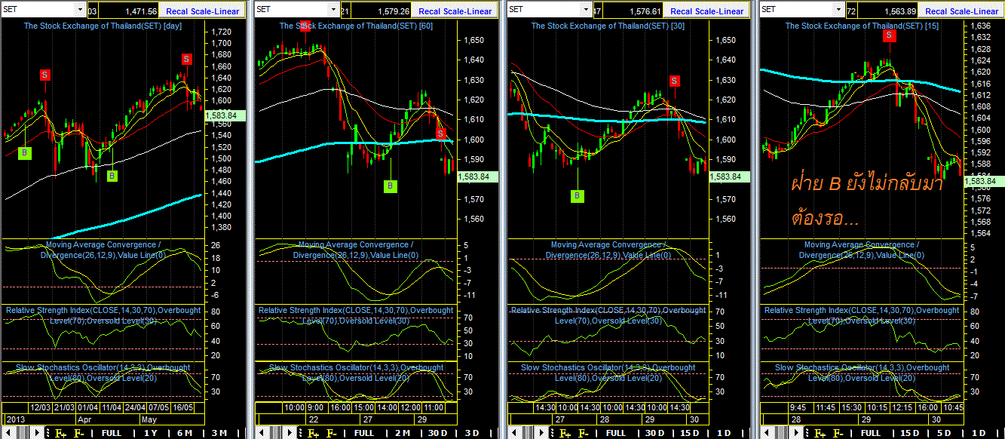
Task: Click the right scroll arrow under the 15-minute chart
Action: click(796, 433)
